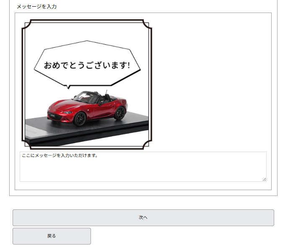Click the car's front wheel
The width and height of the screenshot is (288, 250).
click(x=80, y=119)
